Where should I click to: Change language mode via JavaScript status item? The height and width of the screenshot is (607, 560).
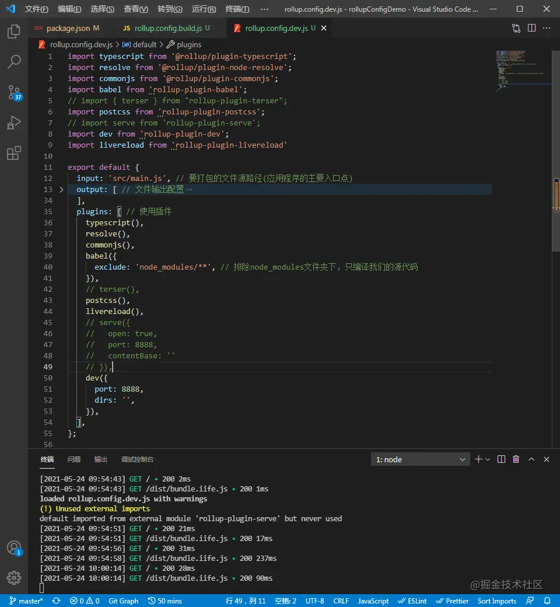point(373,601)
